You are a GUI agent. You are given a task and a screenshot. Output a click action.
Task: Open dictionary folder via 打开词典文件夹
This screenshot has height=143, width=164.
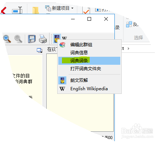89,69
